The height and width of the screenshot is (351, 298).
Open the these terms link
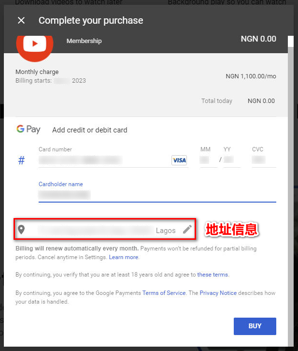point(213,275)
